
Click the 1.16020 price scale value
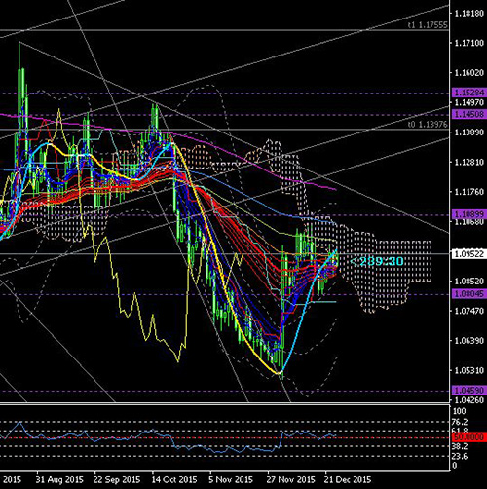(x=469, y=72)
